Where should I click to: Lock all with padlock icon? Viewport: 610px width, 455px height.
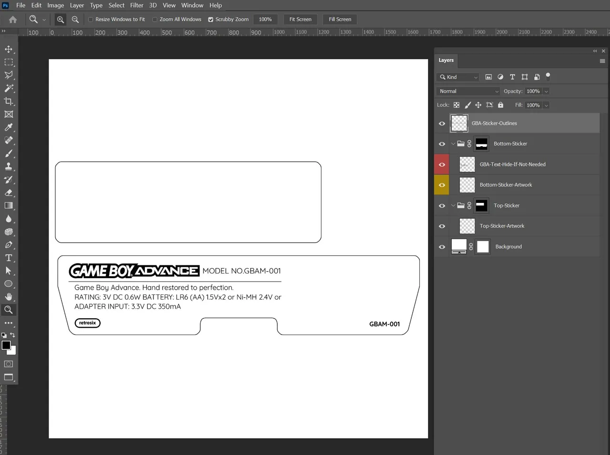pos(500,105)
